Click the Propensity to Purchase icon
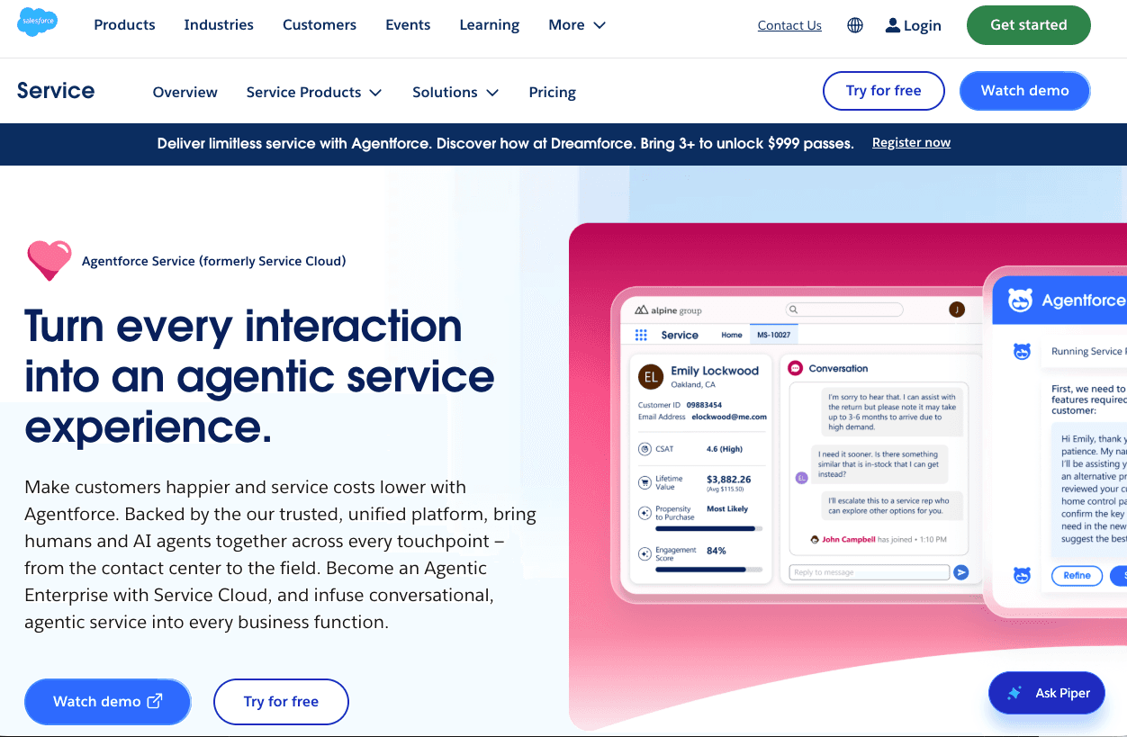This screenshot has height=737, width=1127. (645, 513)
